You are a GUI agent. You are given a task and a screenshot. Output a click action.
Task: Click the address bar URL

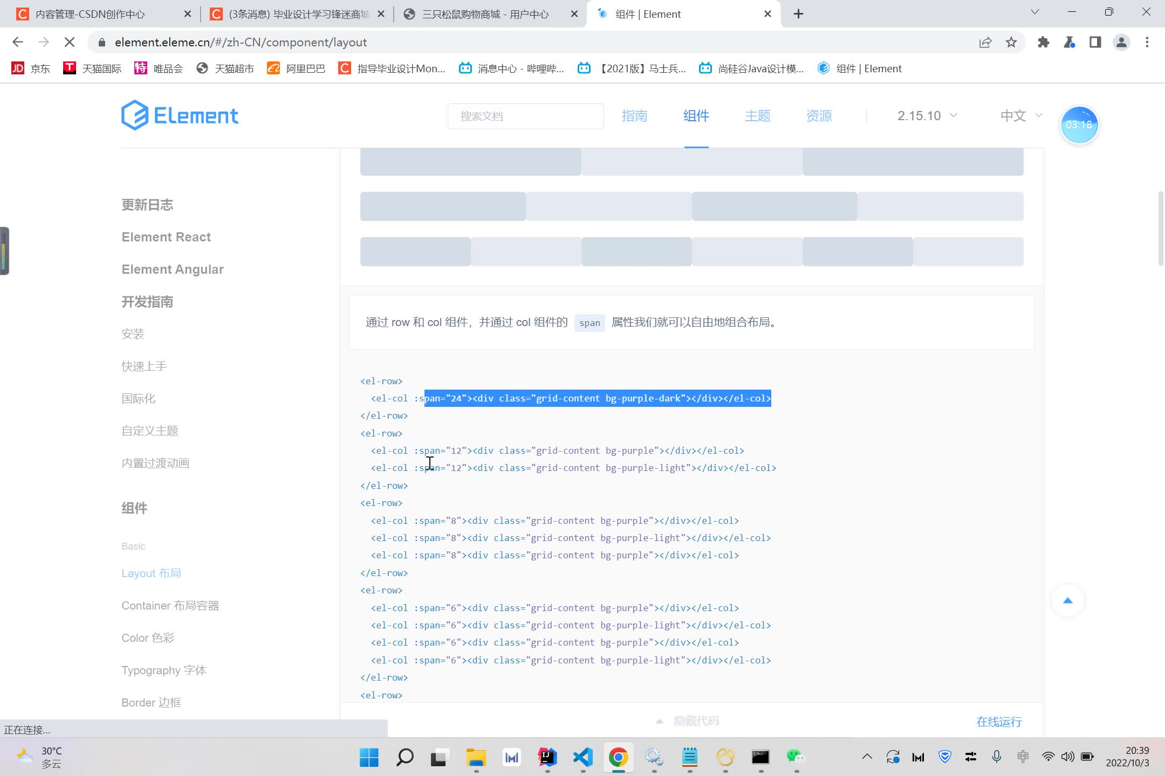click(241, 42)
